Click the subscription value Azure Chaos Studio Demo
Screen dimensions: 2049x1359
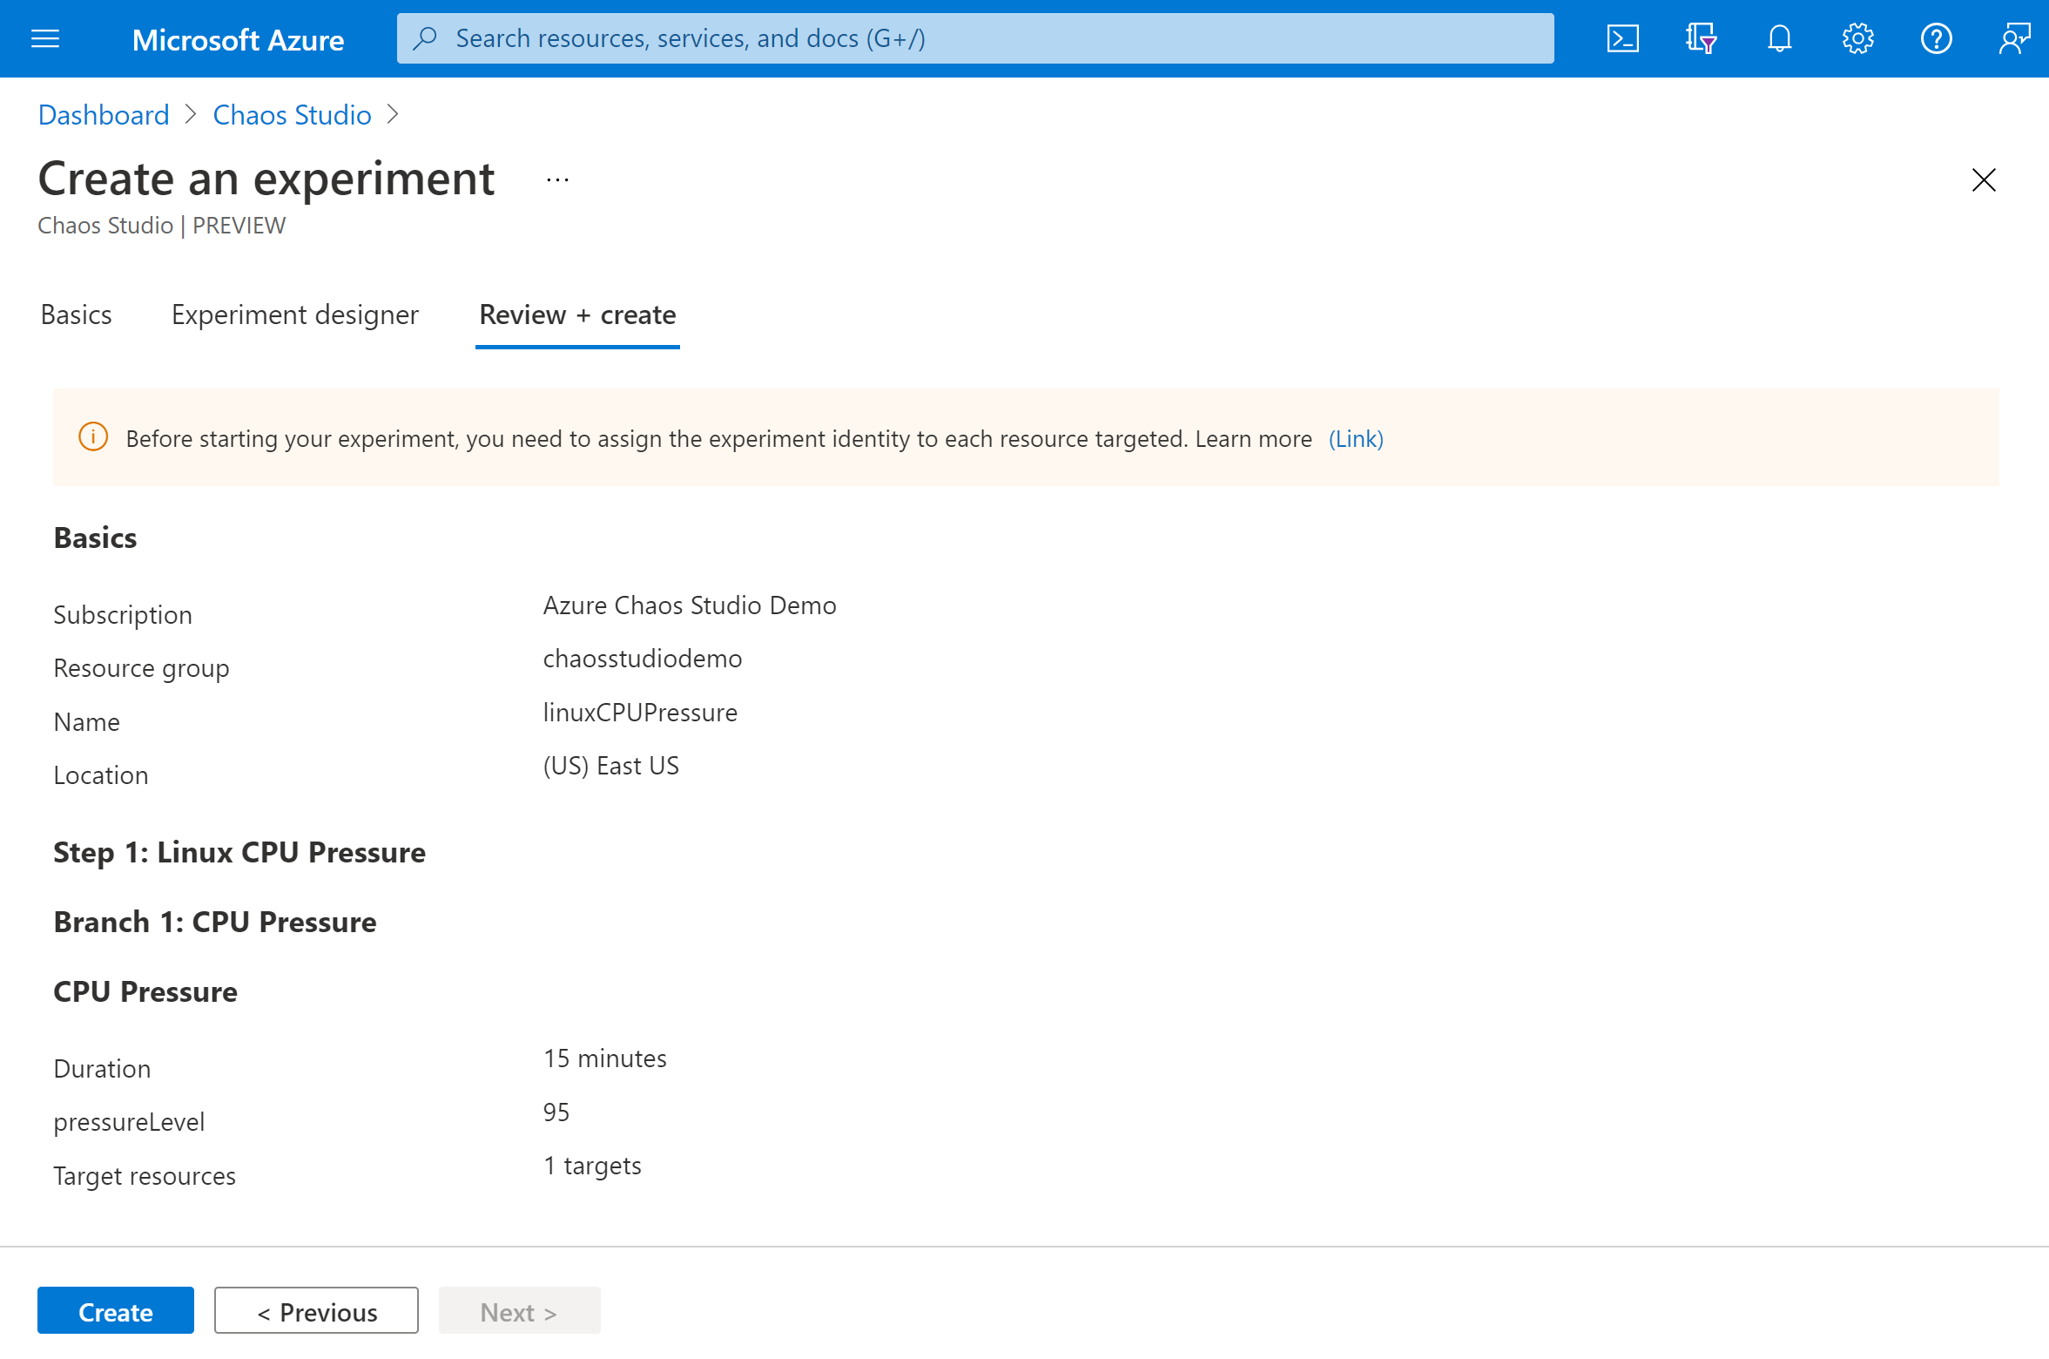688,605
